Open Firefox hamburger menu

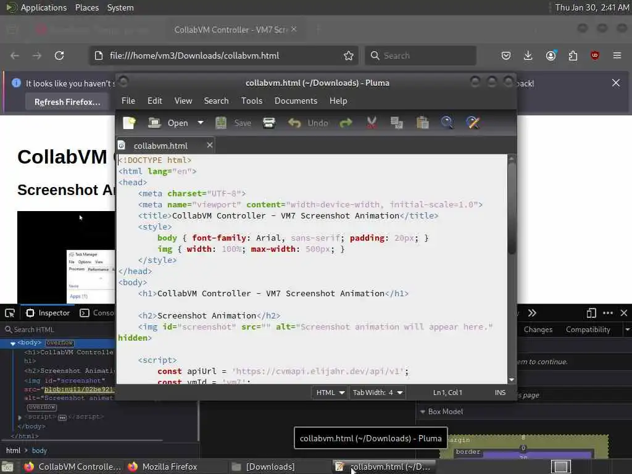tap(617, 56)
